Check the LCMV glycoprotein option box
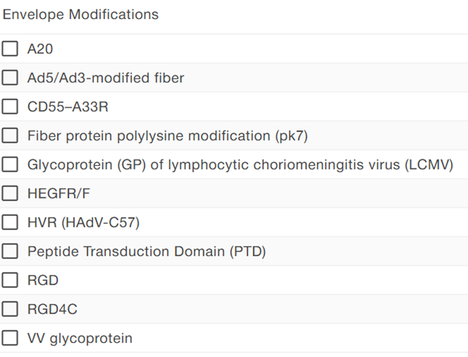The width and height of the screenshot is (468, 357). [x=10, y=165]
